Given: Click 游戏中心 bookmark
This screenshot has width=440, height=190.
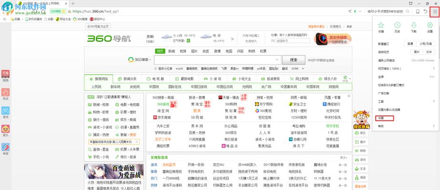Looking at the screenshot, I should click(x=97, y=19).
